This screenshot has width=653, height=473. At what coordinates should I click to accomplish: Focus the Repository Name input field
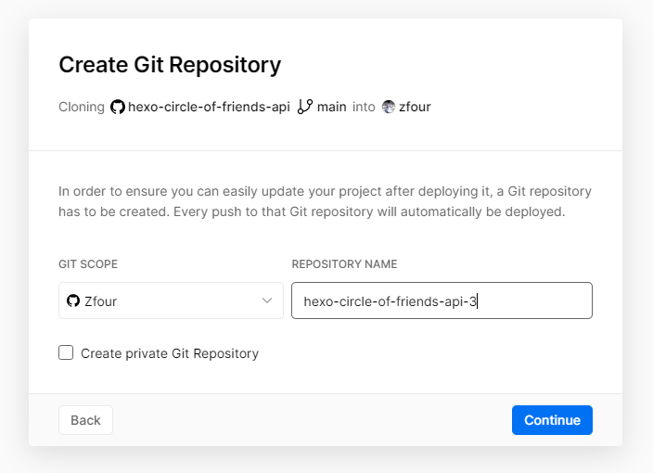442,300
